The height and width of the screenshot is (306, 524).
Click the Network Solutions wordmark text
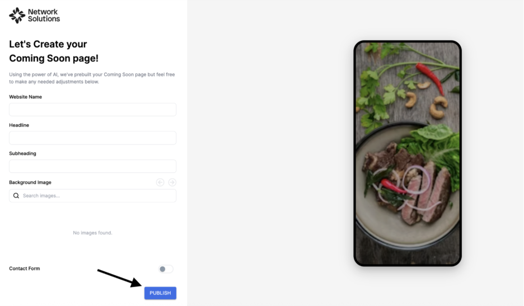coord(44,15)
